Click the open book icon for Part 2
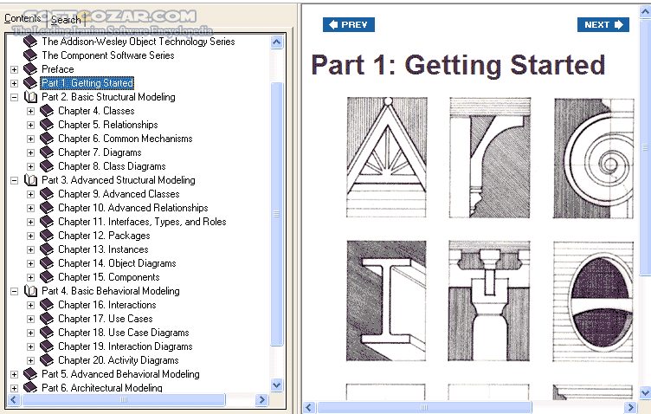The height and width of the screenshot is (414, 651). point(31,97)
